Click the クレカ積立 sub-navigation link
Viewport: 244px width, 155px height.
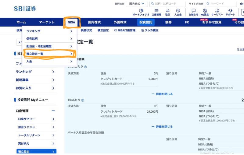click(150, 30)
